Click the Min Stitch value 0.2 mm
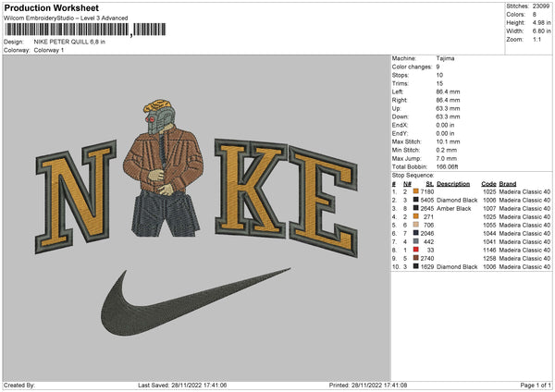 (447, 150)
